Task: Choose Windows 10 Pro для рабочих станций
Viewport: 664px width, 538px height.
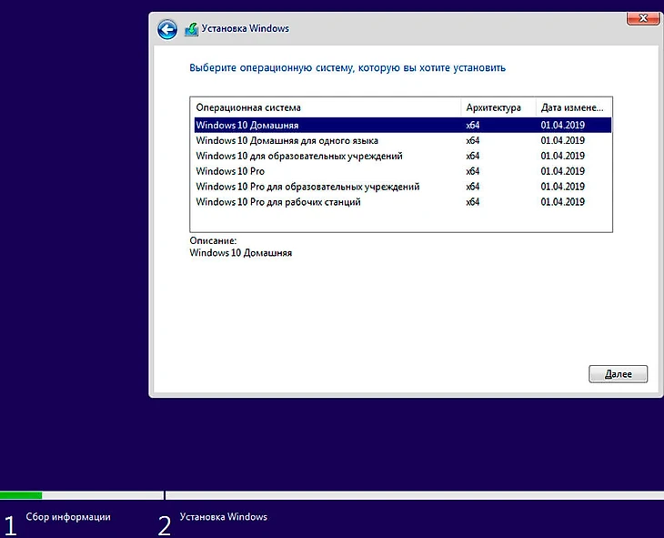Action: [278, 202]
